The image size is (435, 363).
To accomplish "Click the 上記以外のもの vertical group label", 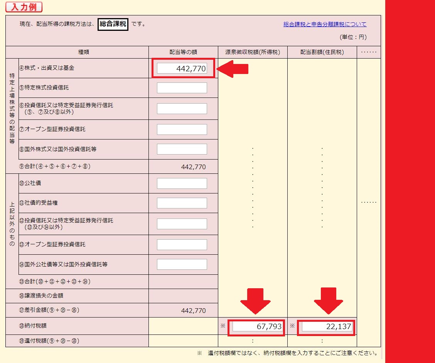I will (x=12, y=224).
